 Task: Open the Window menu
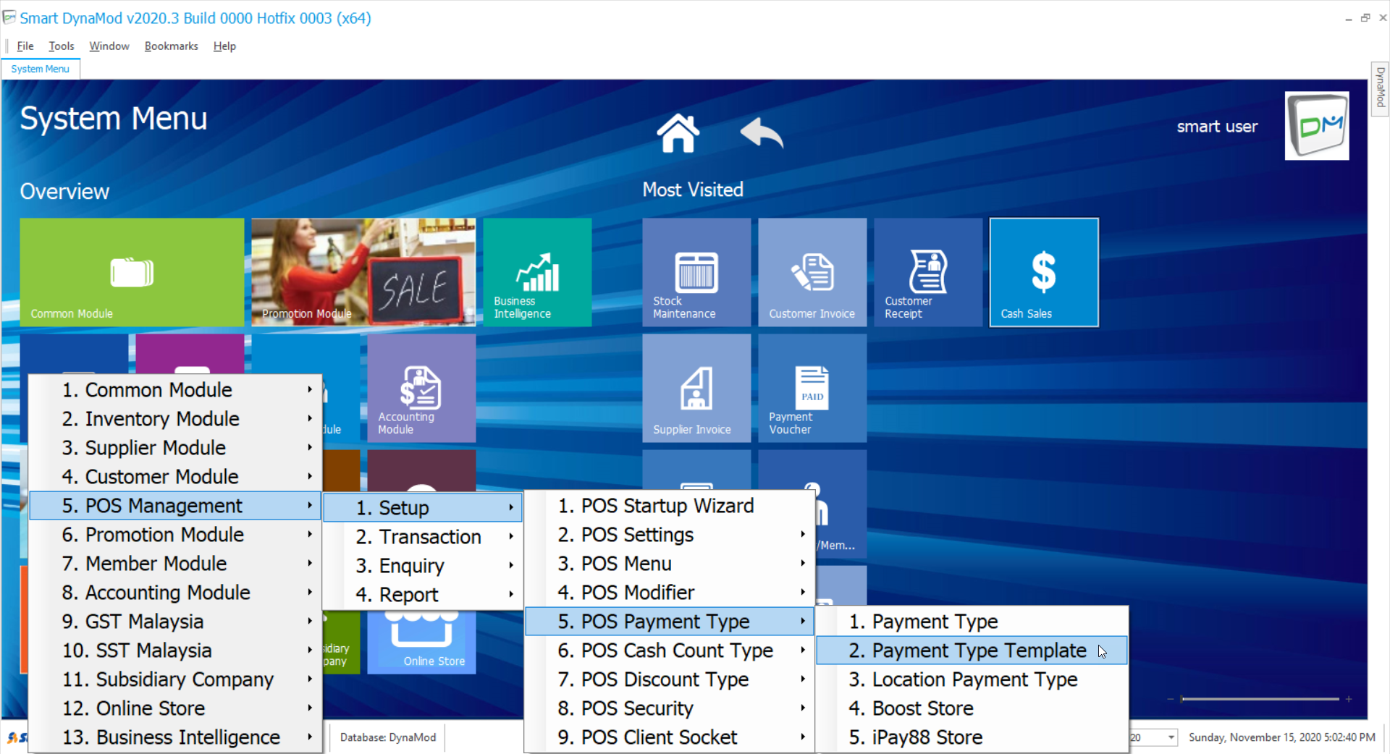tap(109, 46)
